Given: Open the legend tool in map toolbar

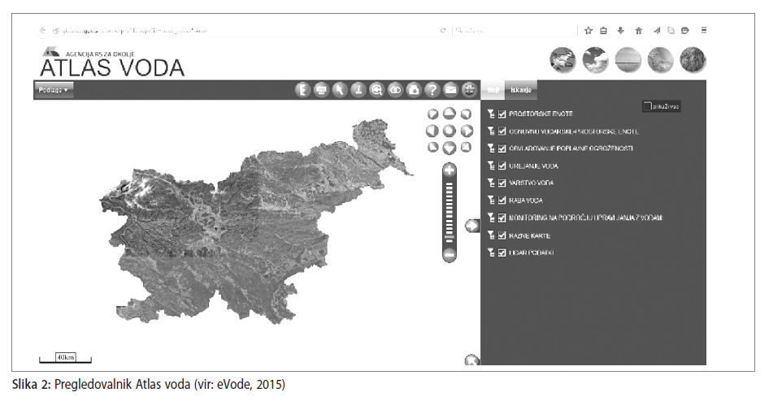Looking at the screenshot, I should click(302, 89).
